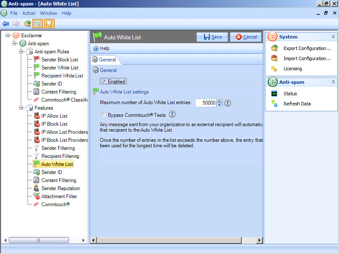This screenshot has width=339, height=254.
Task: Select Commtouch Classification under Anti-spam Rules
Action: coord(64,99)
